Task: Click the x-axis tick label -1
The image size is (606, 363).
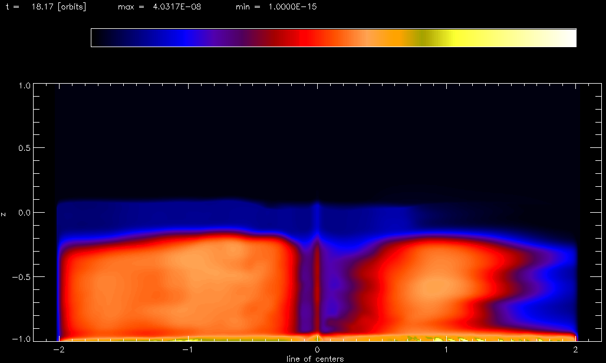Action: (187, 349)
